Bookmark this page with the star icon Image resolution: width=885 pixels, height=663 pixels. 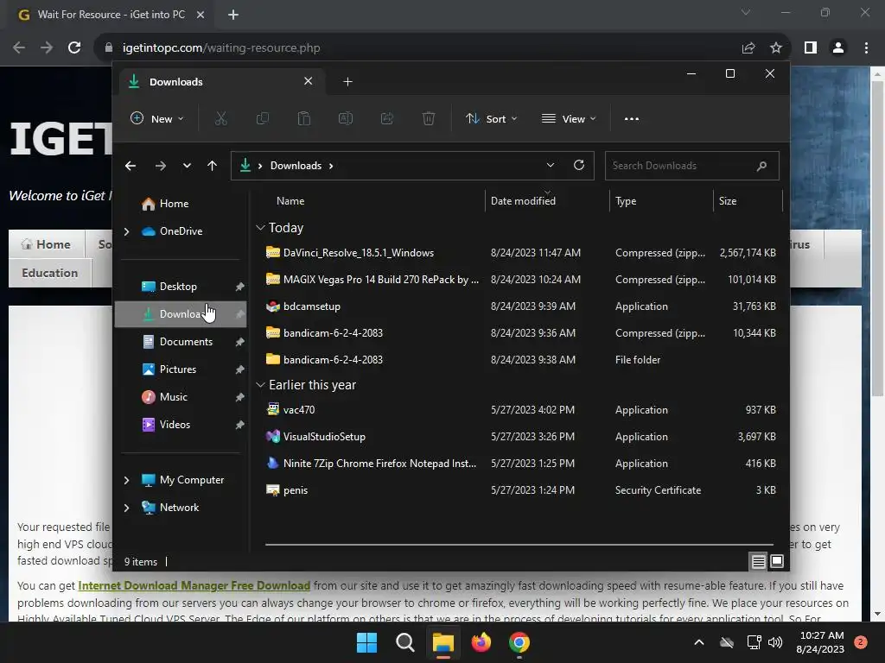pos(776,48)
